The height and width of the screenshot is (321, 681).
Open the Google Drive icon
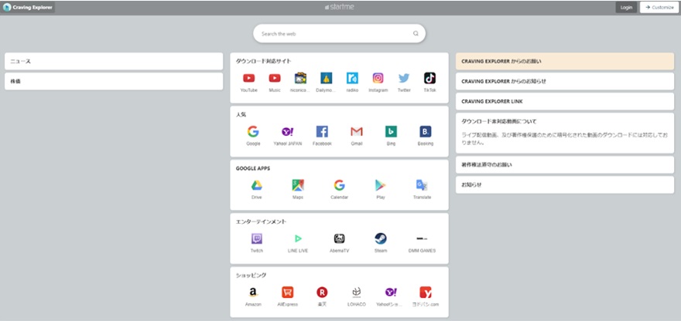(257, 185)
